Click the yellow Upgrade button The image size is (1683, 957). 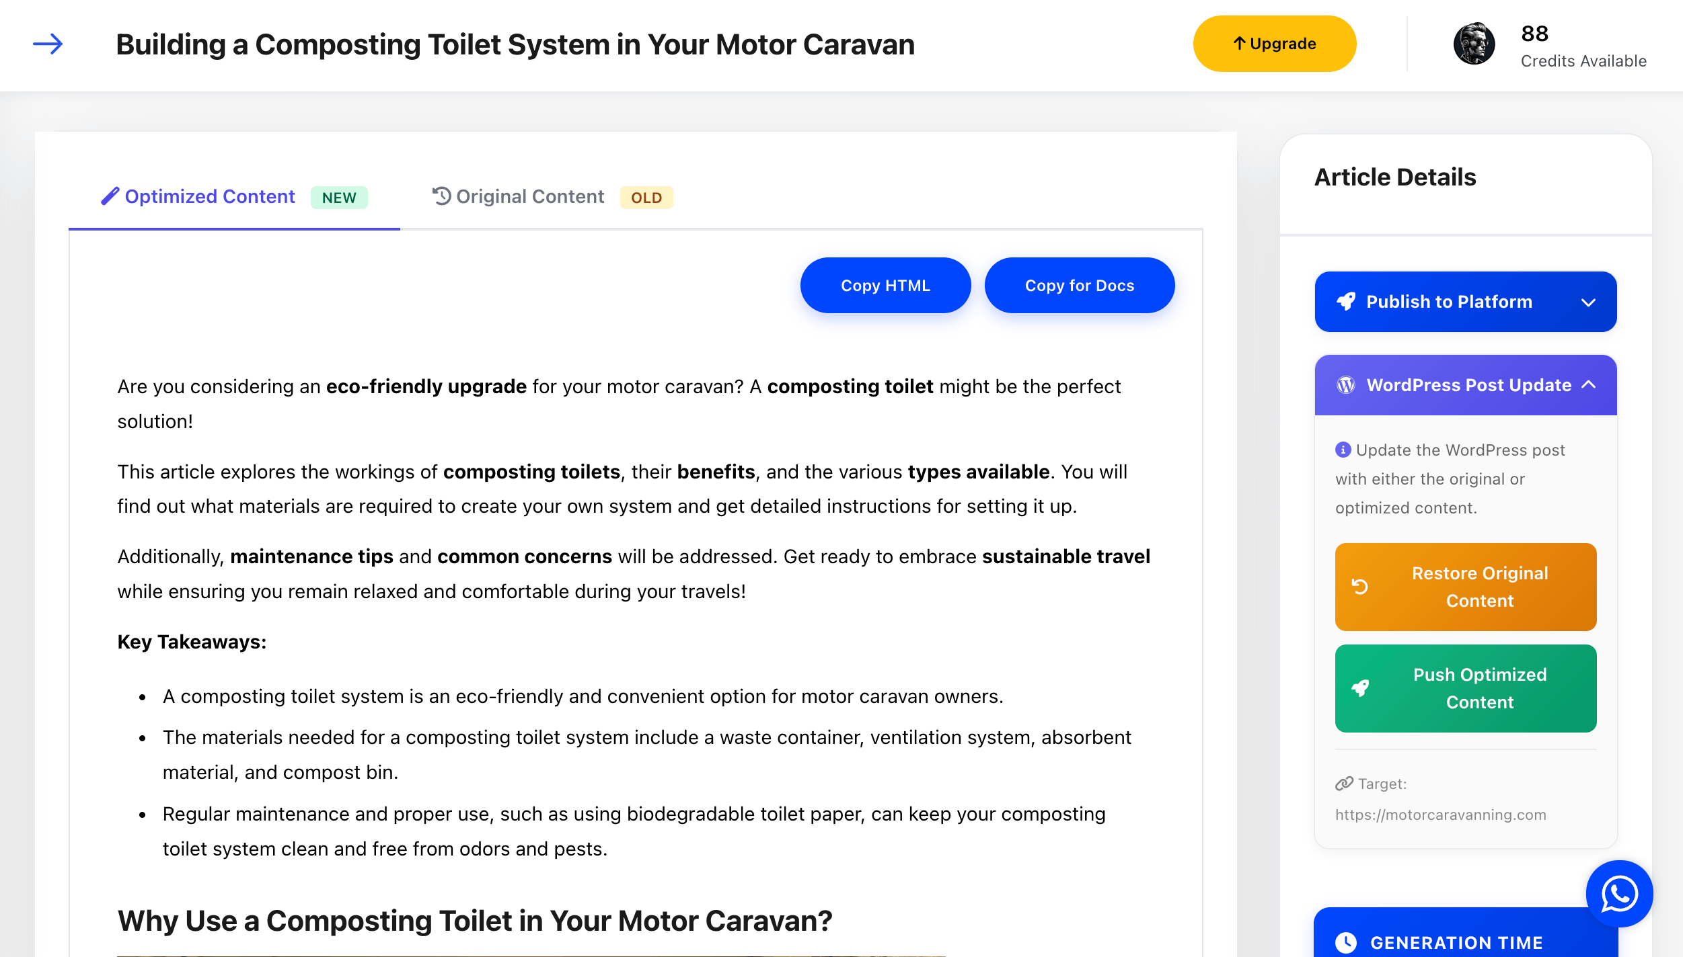1274,44
